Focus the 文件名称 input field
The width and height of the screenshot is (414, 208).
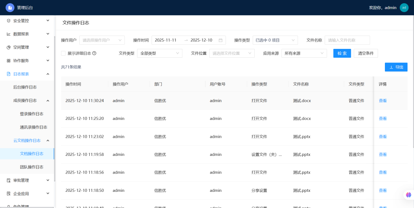(x=347, y=40)
